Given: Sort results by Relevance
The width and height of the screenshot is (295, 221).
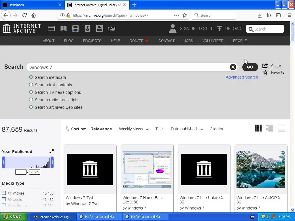Looking at the screenshot, I should (101, 129).
